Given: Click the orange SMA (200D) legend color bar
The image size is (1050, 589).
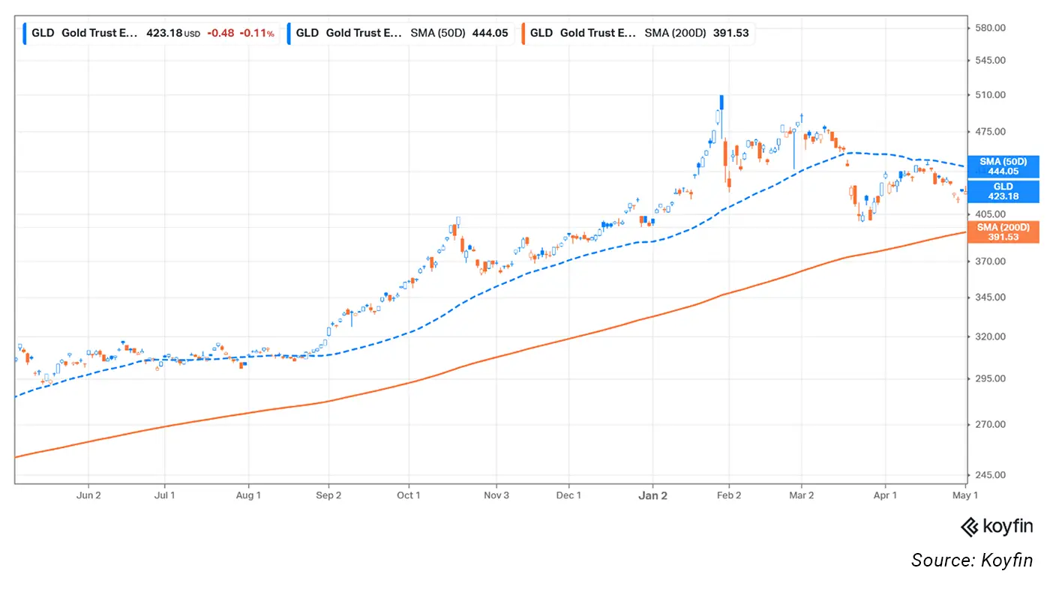Looking at the screenshot, I should click(x=523, y=33).
